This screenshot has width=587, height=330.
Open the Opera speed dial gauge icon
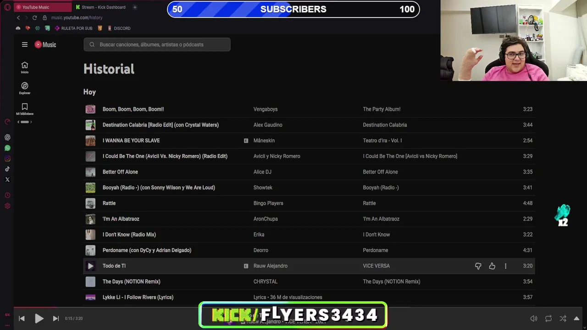click(x=7, y=122)
